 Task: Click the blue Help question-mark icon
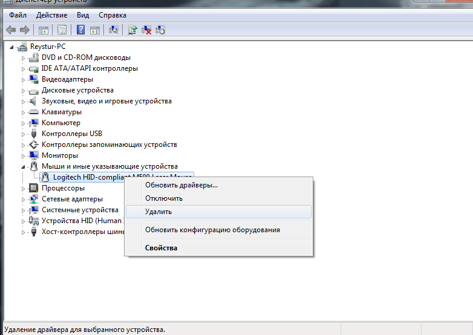tap(80, 30)
